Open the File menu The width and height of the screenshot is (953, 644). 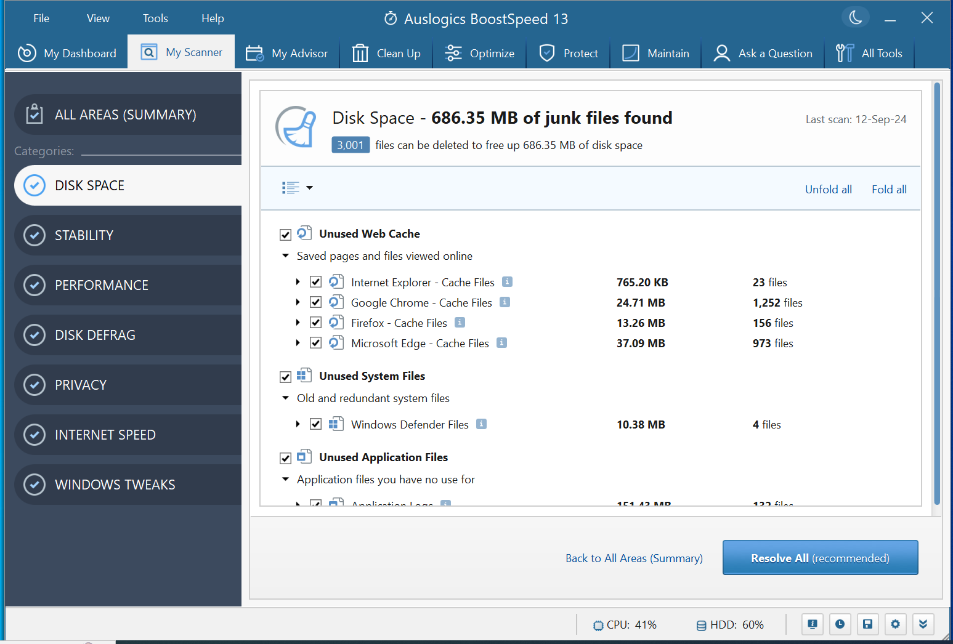click(x=41, y=18)
